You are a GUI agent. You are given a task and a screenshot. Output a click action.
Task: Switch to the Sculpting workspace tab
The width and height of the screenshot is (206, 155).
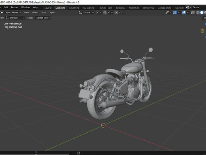(x=74, y=8)
